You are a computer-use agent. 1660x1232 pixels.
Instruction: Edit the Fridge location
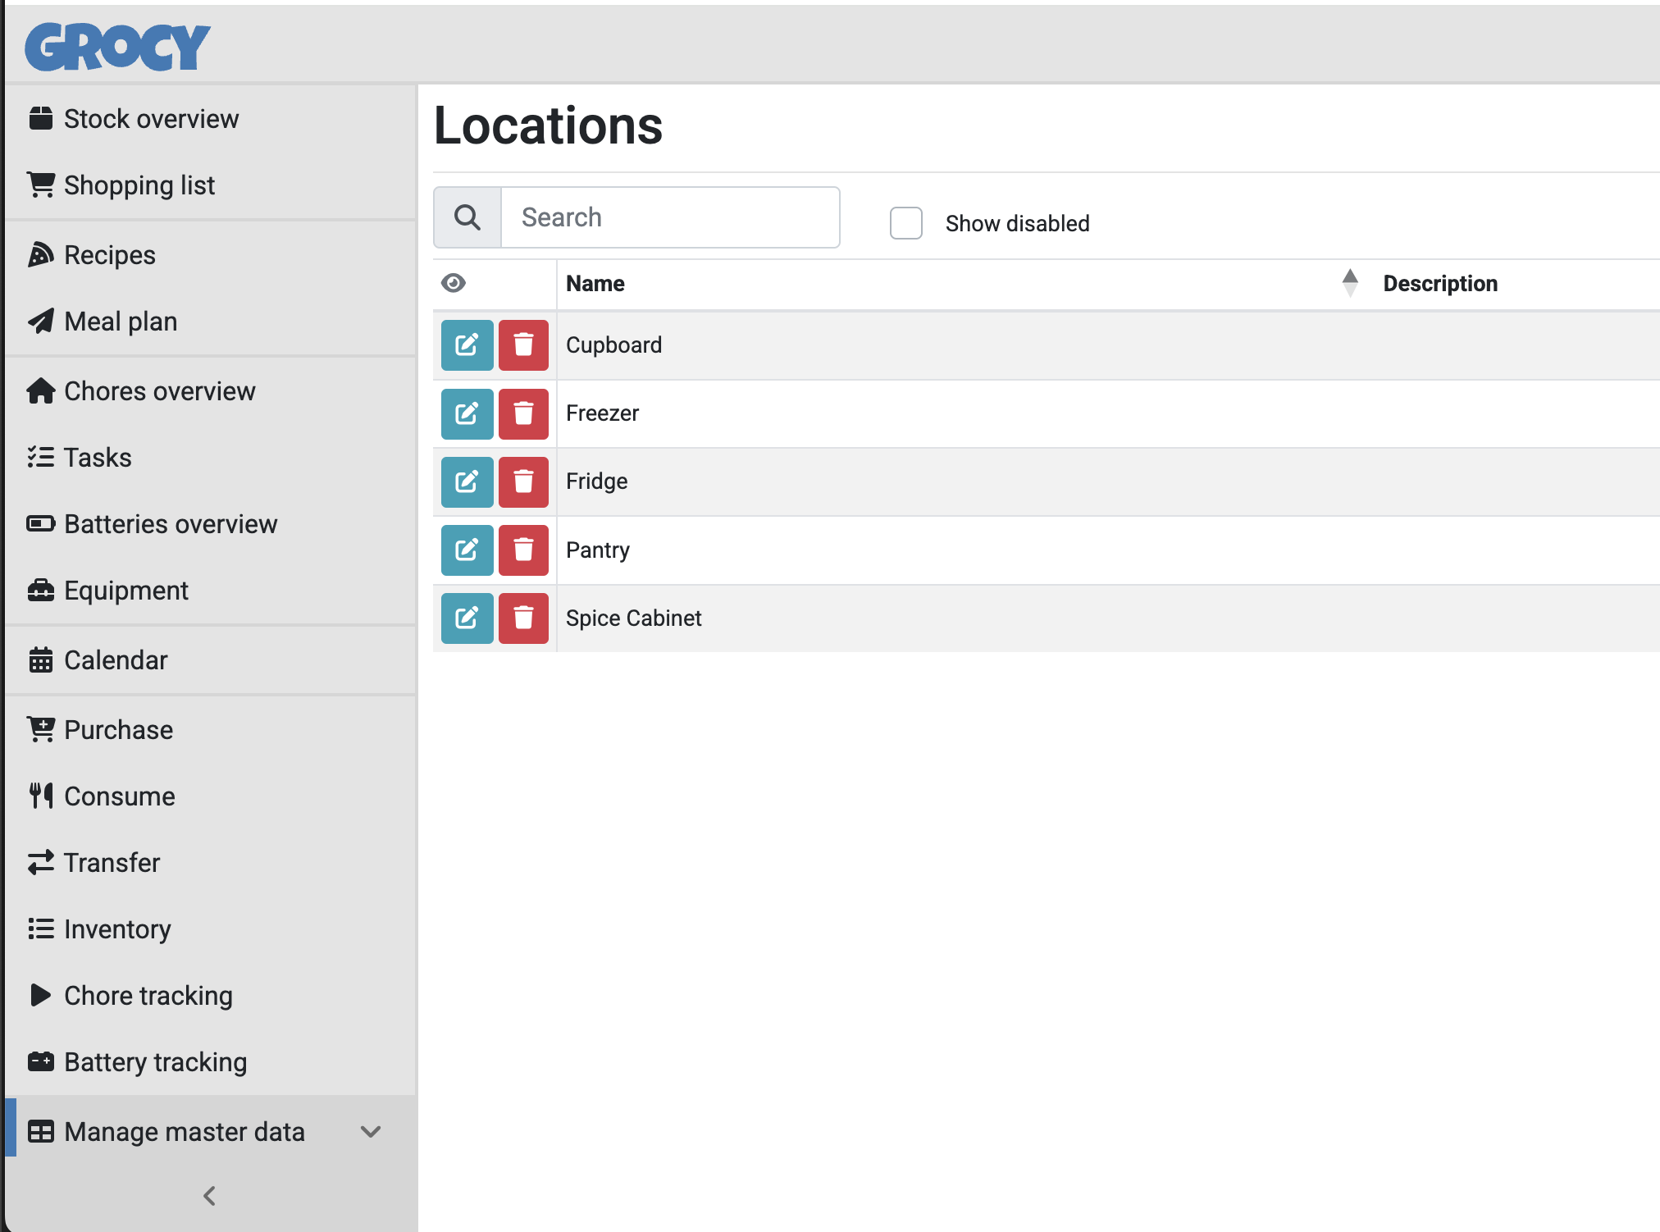[x=467, y=481]
